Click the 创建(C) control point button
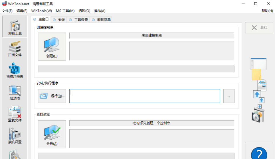The image size is (275, 159). [x=52, y=46]
